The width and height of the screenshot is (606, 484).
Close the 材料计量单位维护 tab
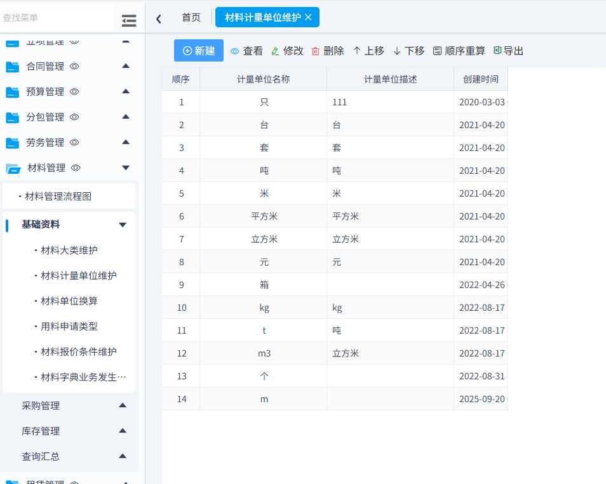tap(308, 17)
